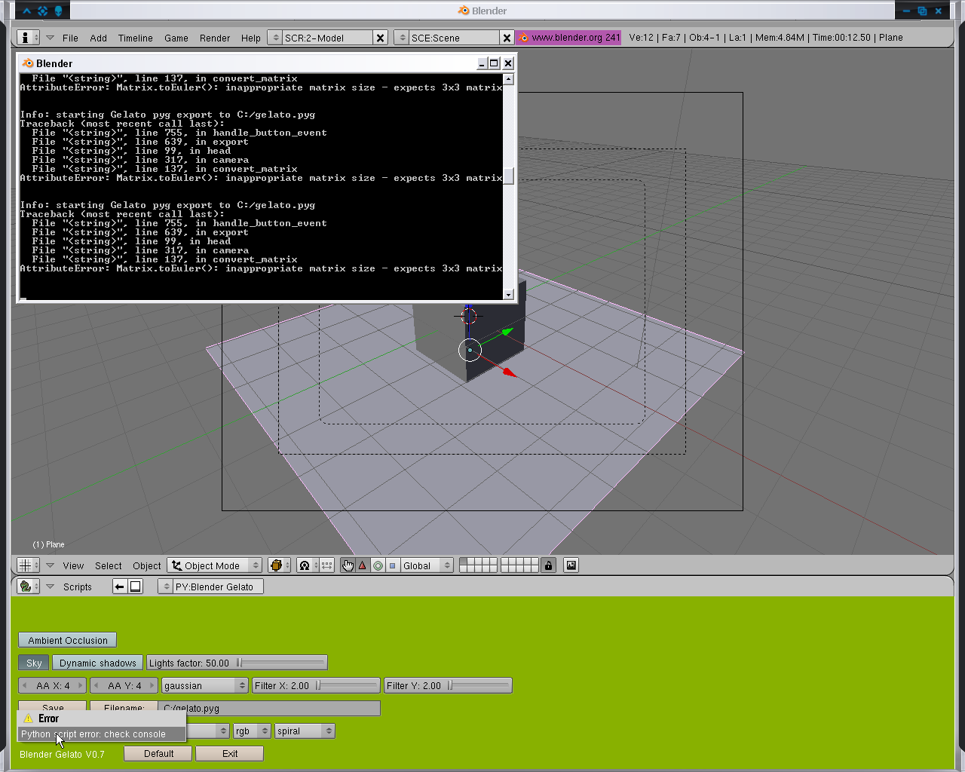Image resolution: width=965 pixels, height=772 pixels.
Task: Click the warning icon in Error popup
Action: click(29, 718)
